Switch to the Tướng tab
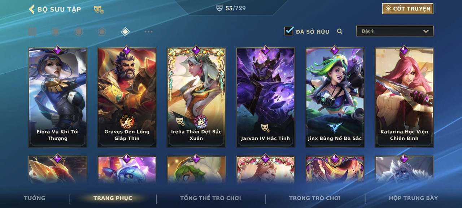The image size is (462, 208). (x=35, y=198)
